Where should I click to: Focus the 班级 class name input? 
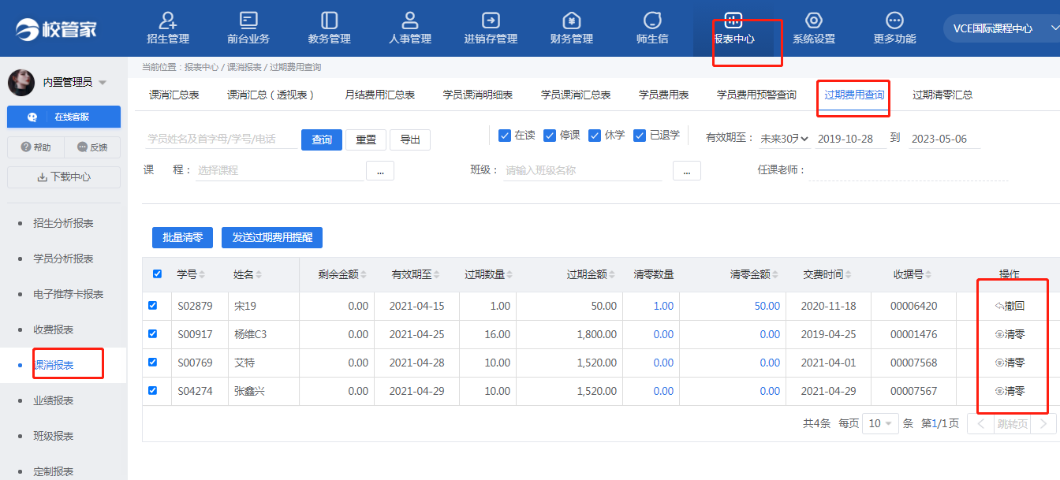(583, 170)
